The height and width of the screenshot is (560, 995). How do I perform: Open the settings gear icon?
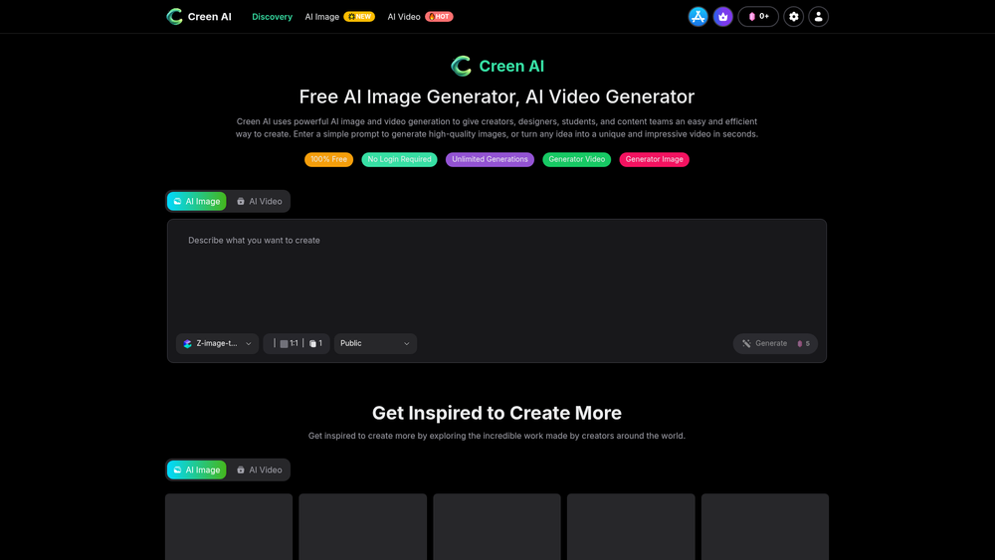793,17
